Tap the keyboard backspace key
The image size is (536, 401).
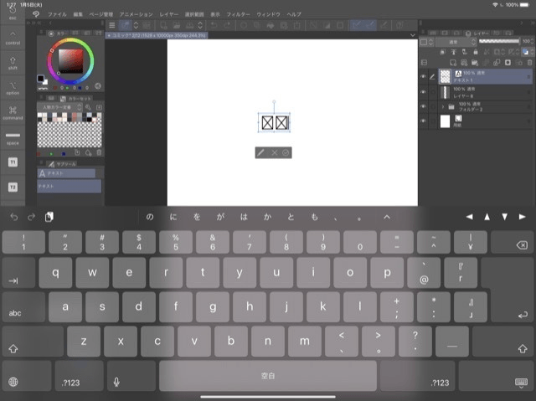[512, 242]
